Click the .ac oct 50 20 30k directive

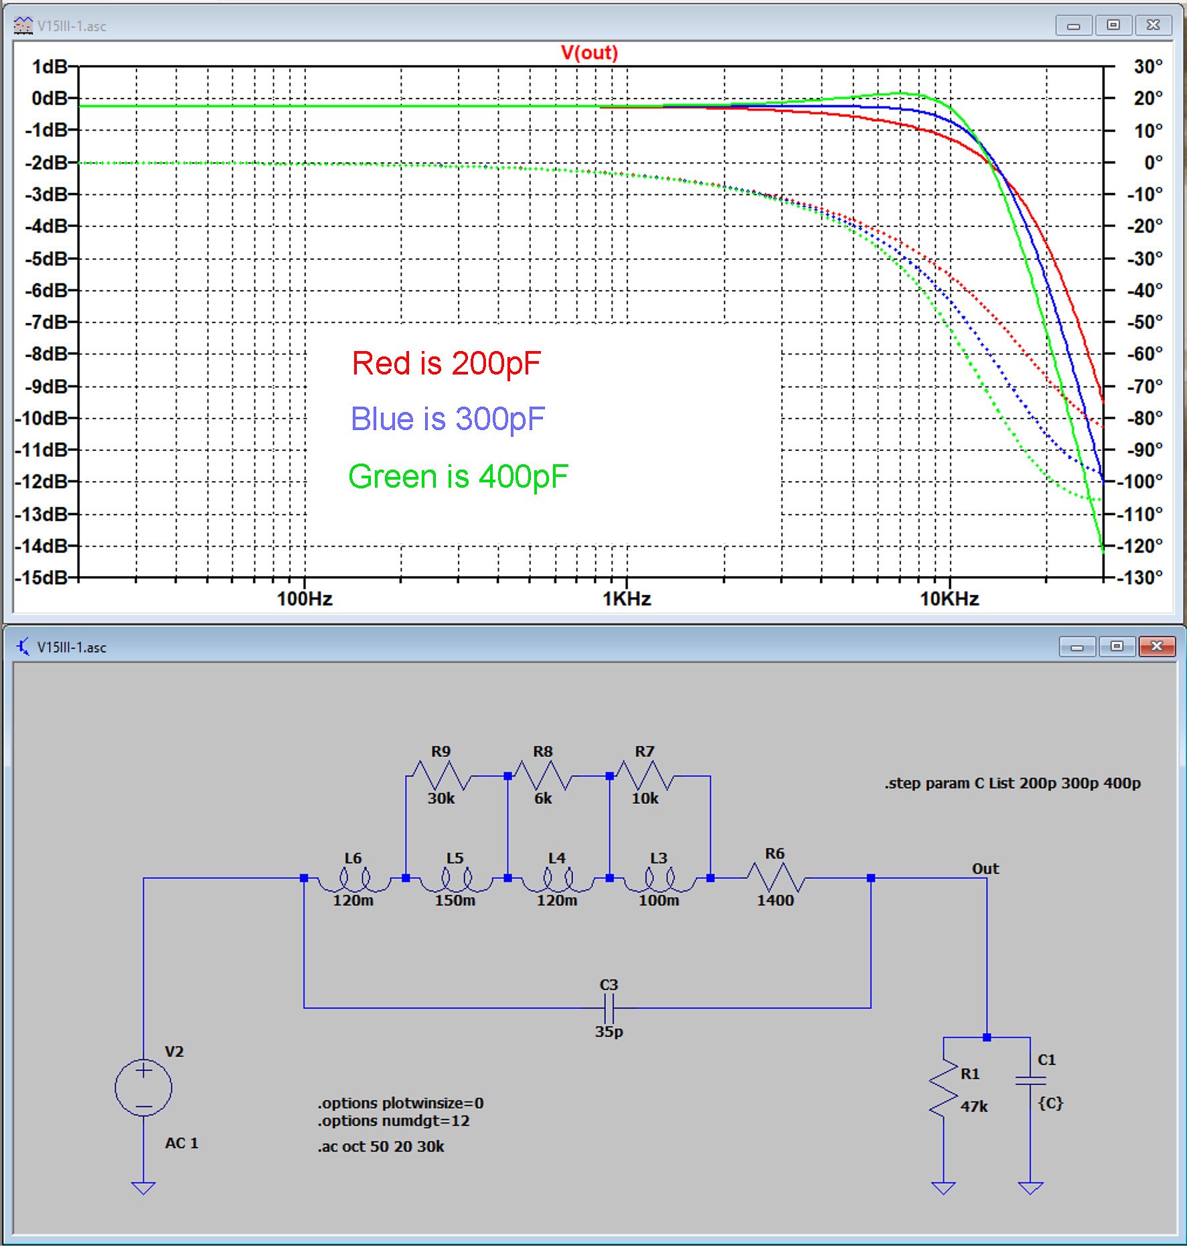click(x=380, y=1146)
